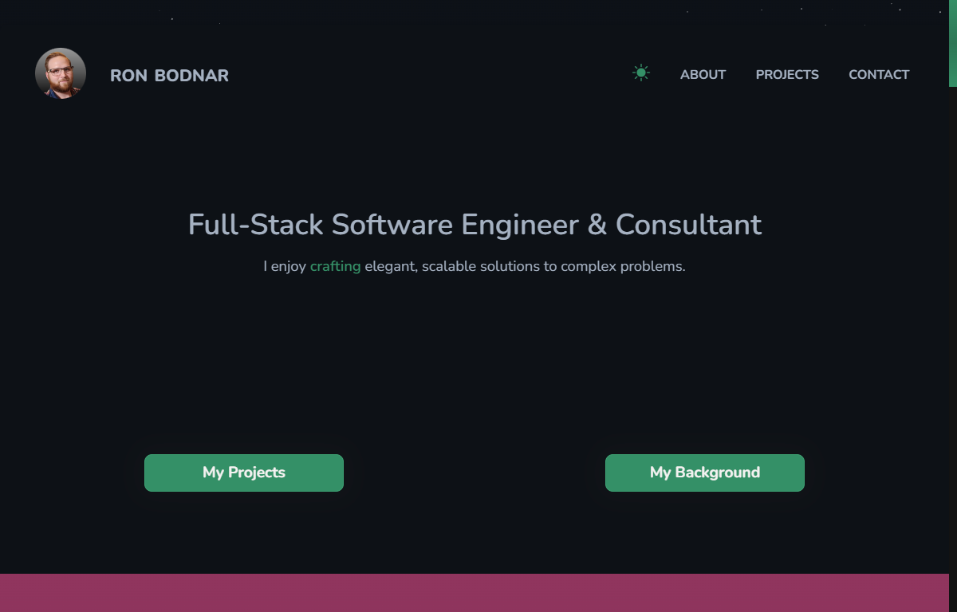Image resolution: width=957 pixels, height=612 pixels.
Task: Select the RON BODNAR site title
Action: pos(169,76)
